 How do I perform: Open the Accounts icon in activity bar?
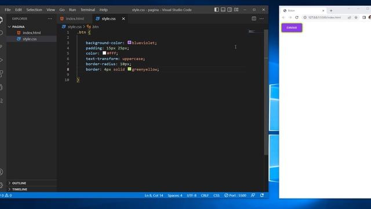[1, 172]
